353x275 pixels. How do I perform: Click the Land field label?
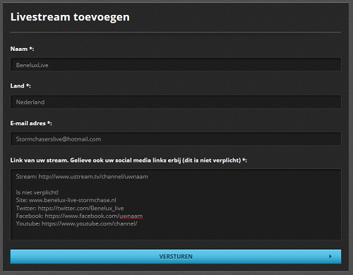(20, 86)
